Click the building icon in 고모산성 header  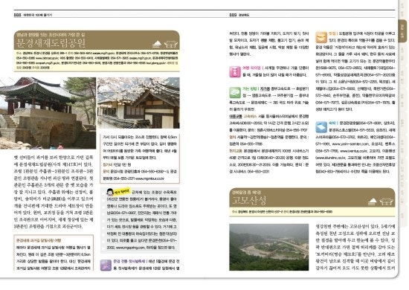click(386, 202)
